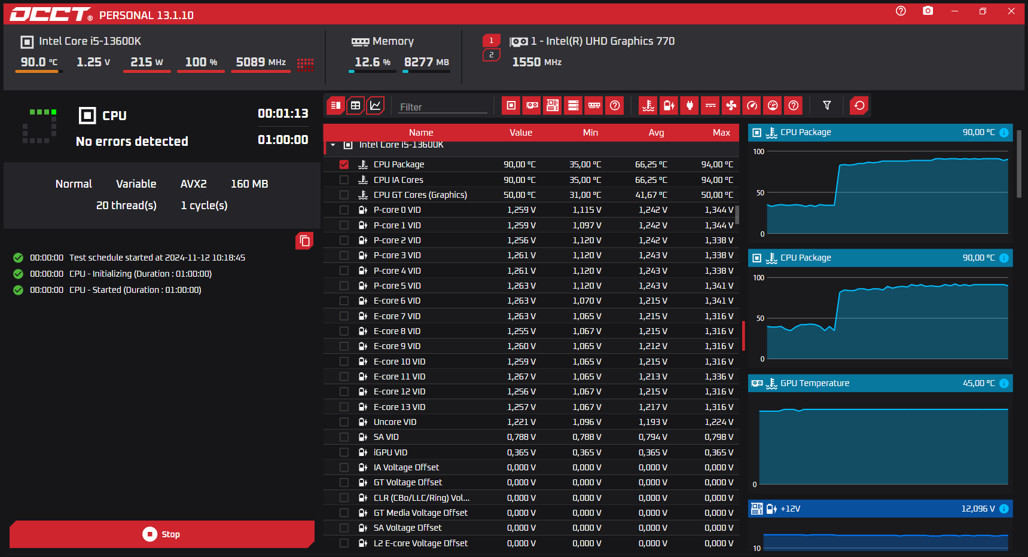Toggle the memory sensor filter
Viewport: 1028px width, 557px height.
pos(594,106)
